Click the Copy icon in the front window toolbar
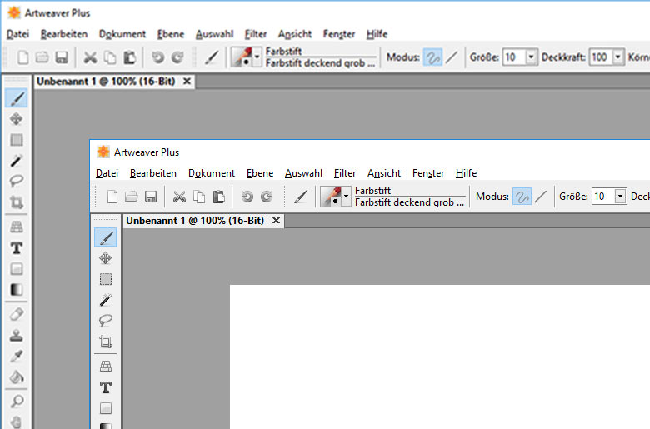Image resolution: width=650 pixels, height=429 pixels. point(199,197)
